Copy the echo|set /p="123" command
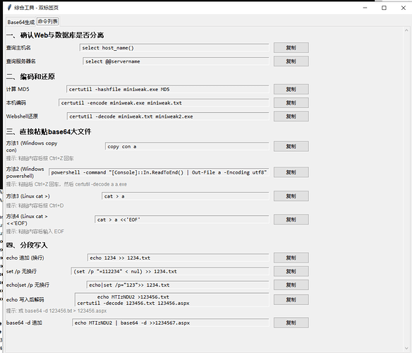The image size is (412, 353). [291, 285]
